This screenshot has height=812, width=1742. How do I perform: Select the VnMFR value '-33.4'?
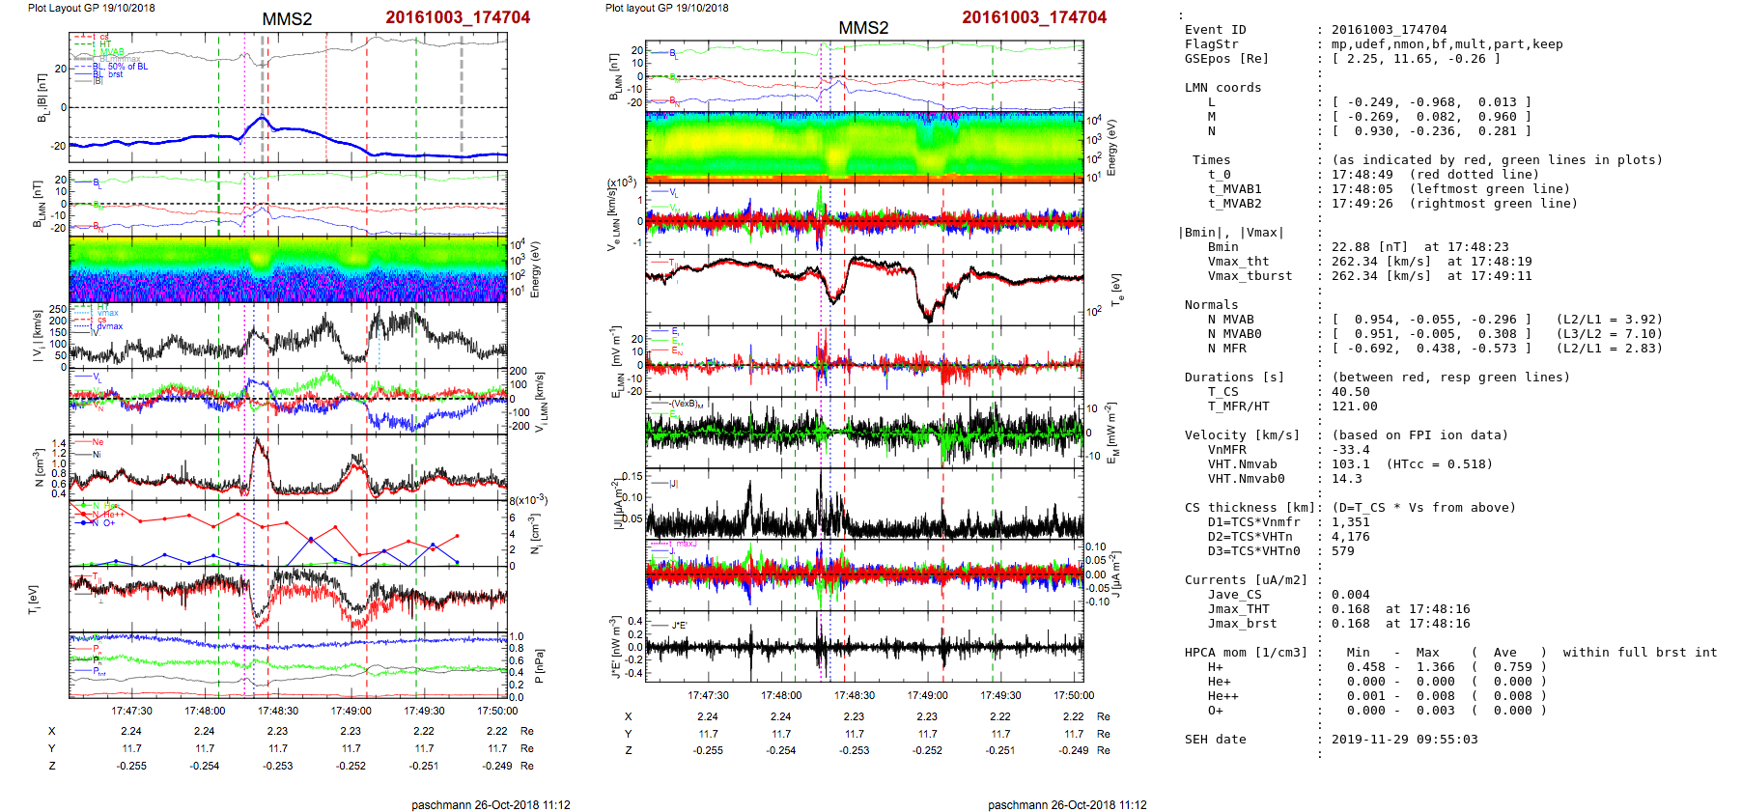click(1350, 450)
